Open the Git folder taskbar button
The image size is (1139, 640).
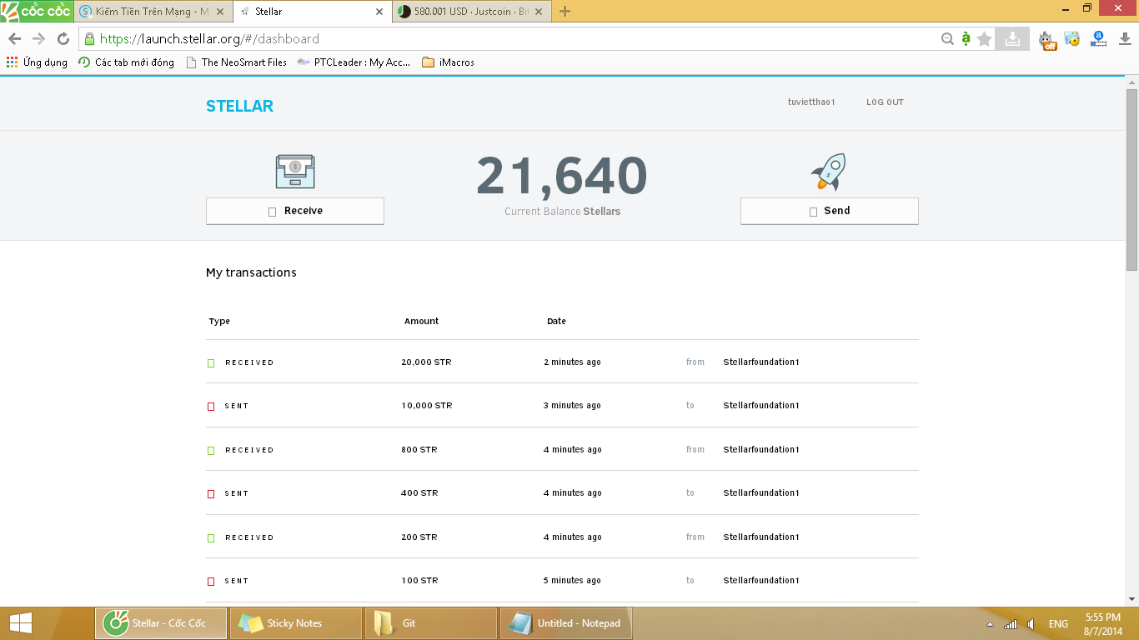(x=431, y=623)
